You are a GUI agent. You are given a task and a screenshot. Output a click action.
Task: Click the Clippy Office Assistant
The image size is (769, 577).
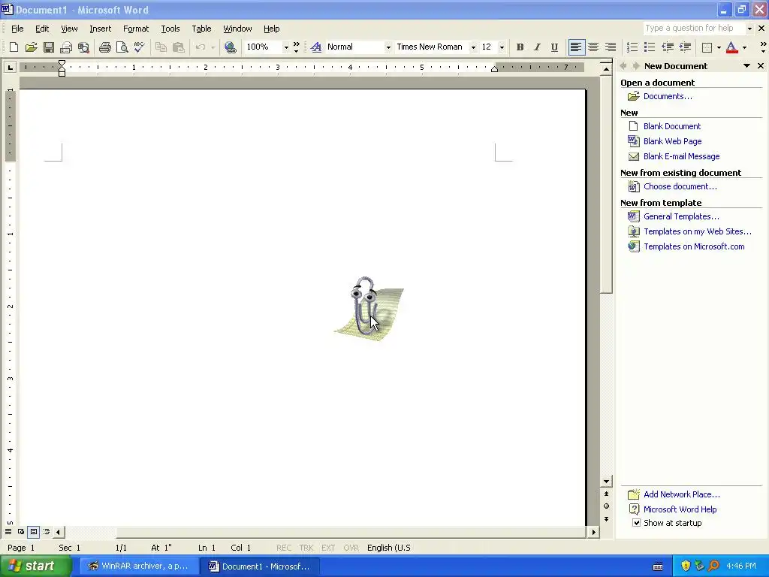369,307
